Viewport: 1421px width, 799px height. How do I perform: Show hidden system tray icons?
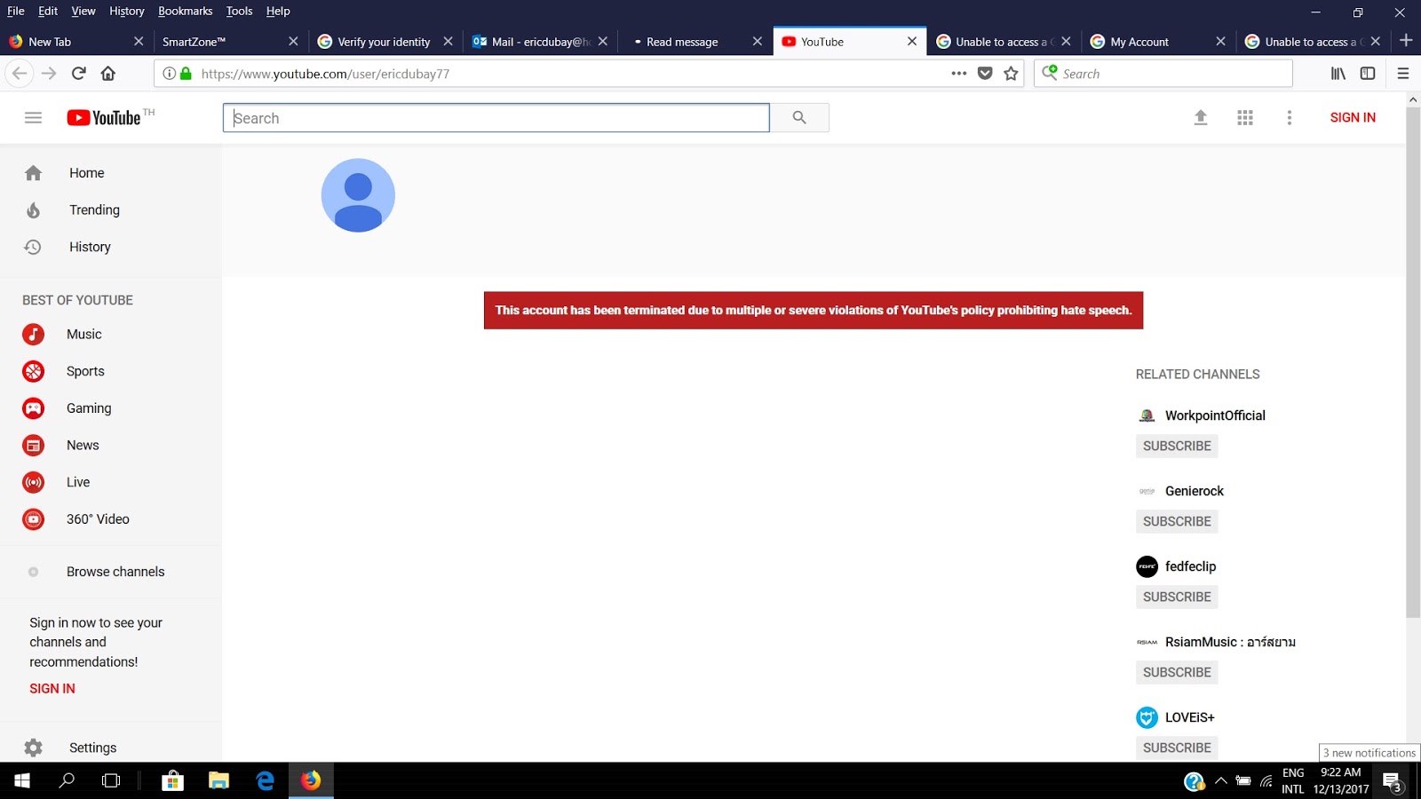tap(1221, 781)
